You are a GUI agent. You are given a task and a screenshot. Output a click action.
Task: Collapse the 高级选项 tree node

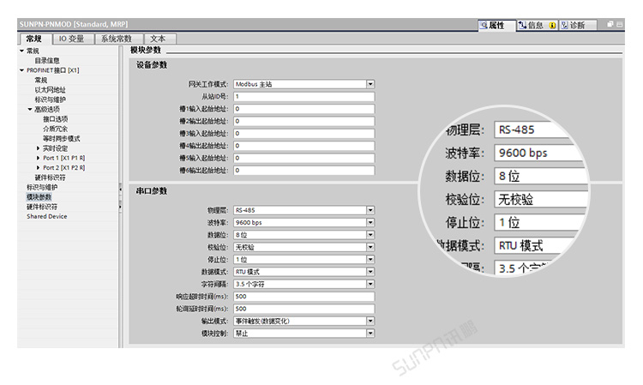[30, 110]
